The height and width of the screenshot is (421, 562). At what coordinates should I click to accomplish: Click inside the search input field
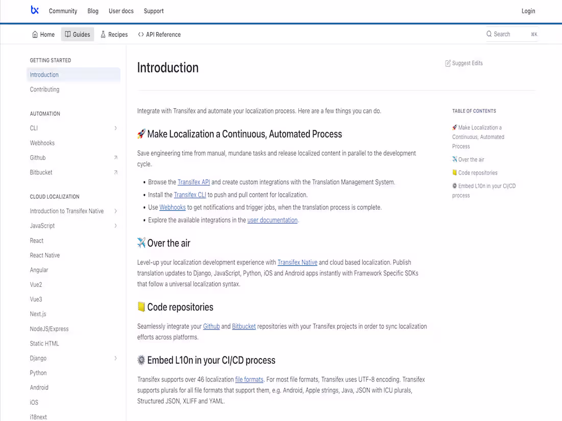pyautogui.click(x=511, y=34)
